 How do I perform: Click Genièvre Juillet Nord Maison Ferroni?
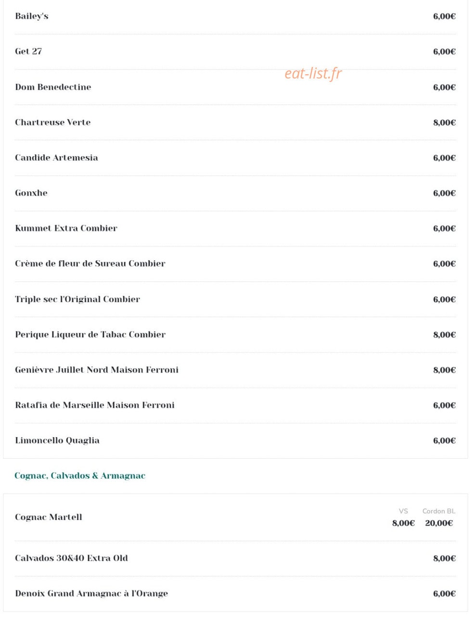click(97, 370)
